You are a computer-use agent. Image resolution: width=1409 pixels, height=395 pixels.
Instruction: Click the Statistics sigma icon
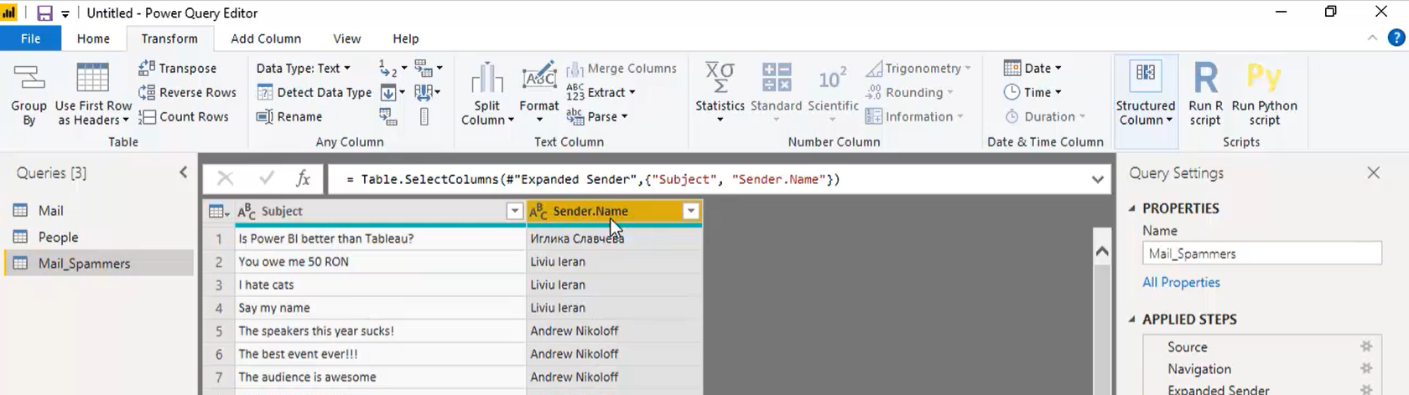(x=720, y=77)
